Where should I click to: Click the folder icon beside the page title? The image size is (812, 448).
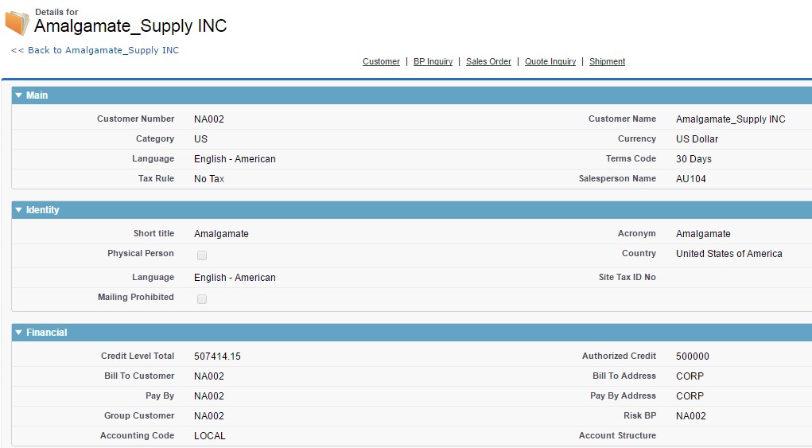point(17,22)
